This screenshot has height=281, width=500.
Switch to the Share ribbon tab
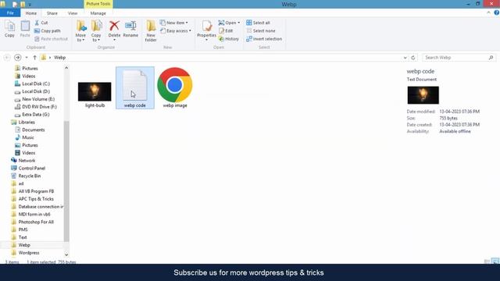(52, 13)
